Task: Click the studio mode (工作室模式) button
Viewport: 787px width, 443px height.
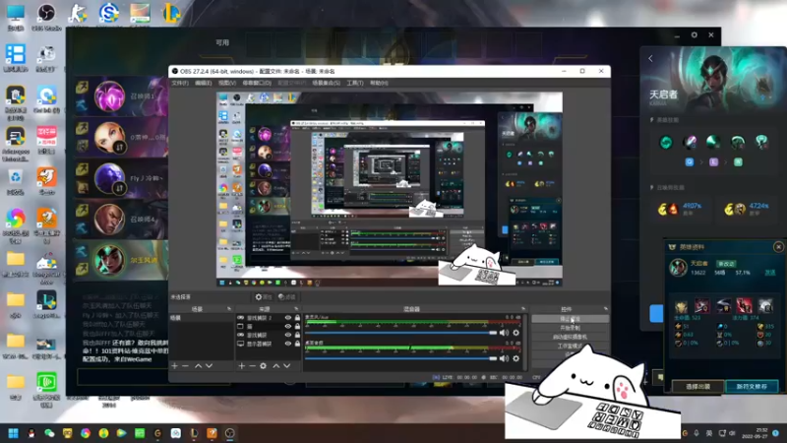Action: (571, 347)
